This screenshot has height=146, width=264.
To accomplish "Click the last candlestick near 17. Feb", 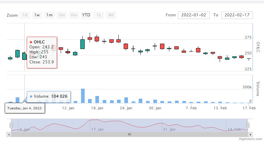I will point(249,59).
